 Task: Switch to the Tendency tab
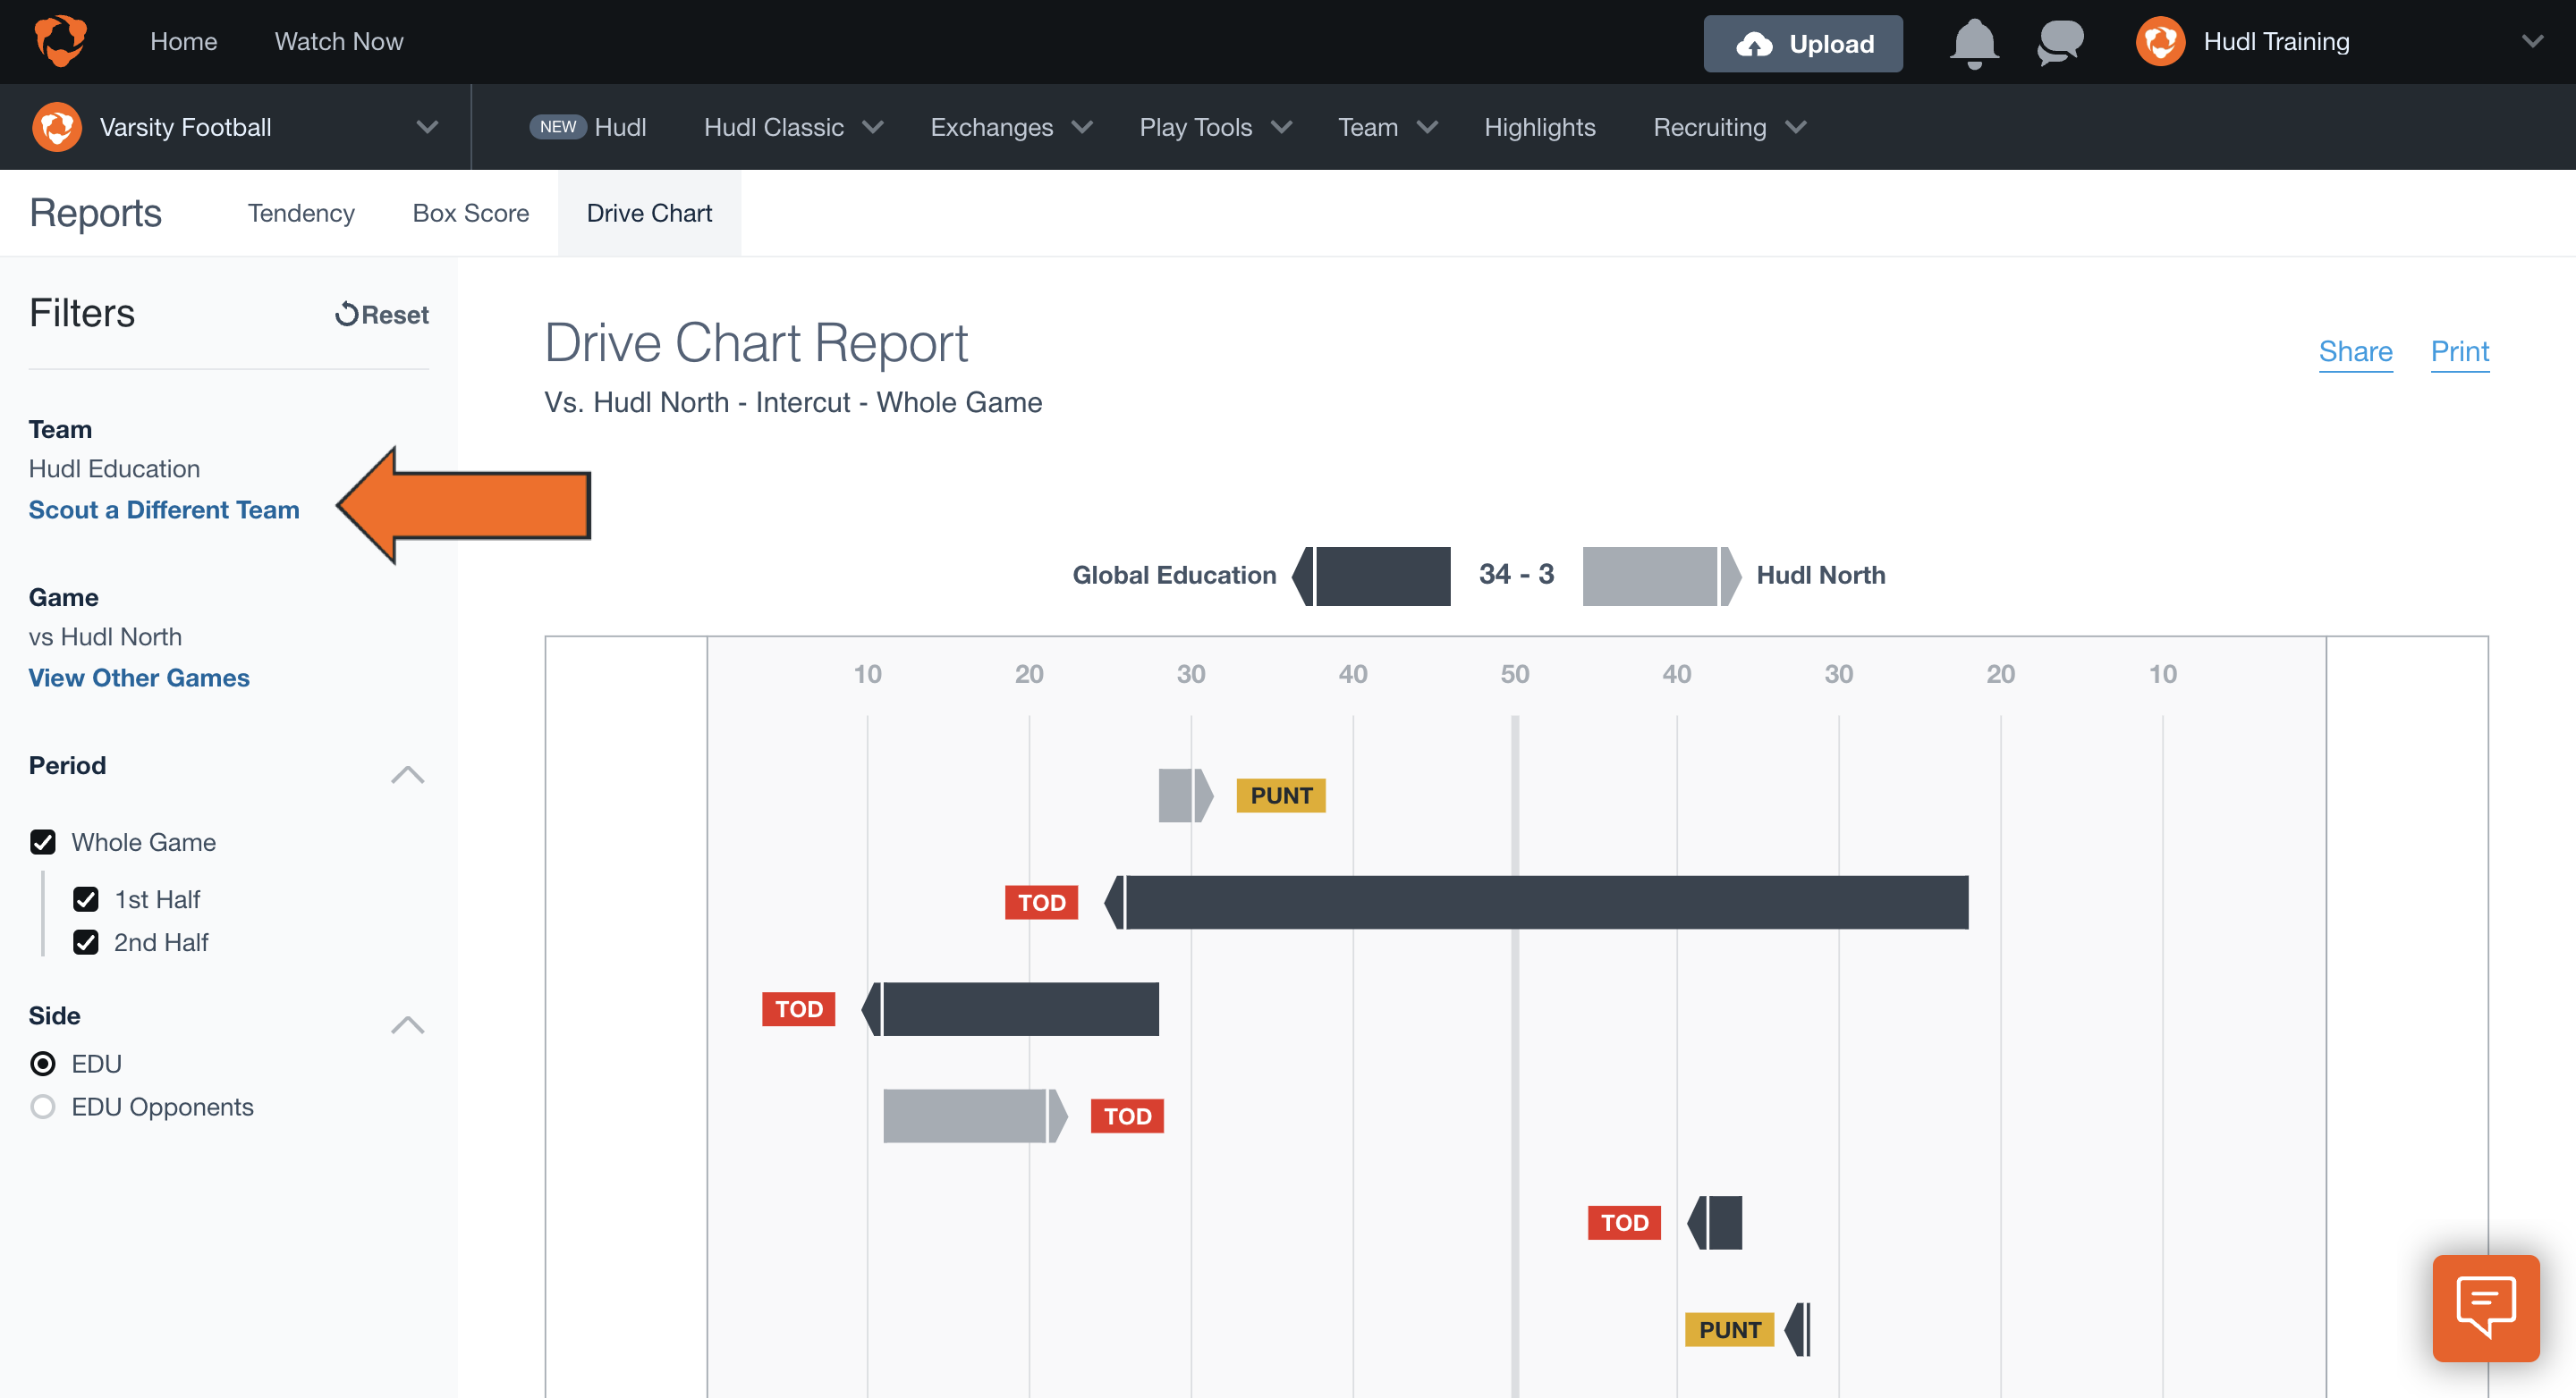[301, 213]
